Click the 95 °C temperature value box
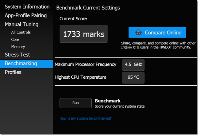This screenshot has height=135, width=198. tap(133, 77)
